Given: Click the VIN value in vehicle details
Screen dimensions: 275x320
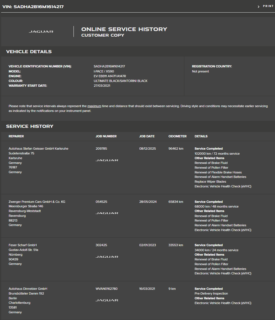Looking at the screenshot, I should (x=109, y=66).
